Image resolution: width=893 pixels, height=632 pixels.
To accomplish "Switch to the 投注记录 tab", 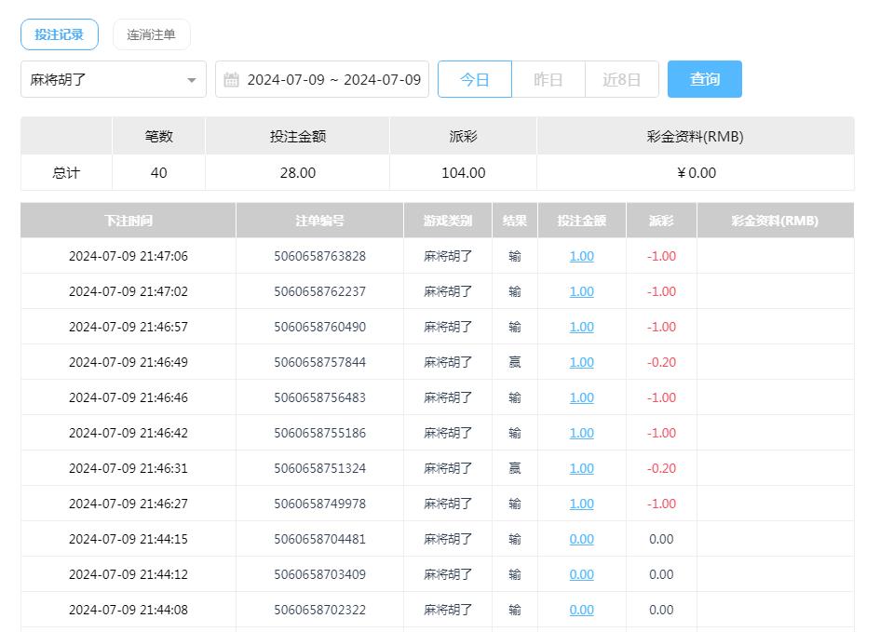I will [59, 34].
